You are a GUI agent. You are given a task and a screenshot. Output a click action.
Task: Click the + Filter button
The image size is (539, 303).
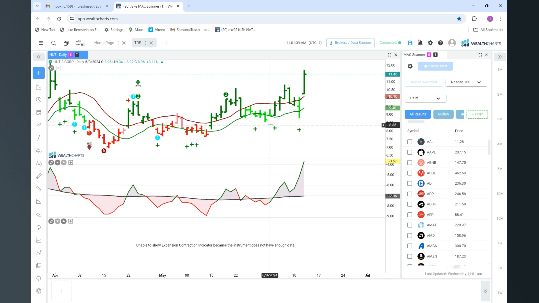click(477, 114)
